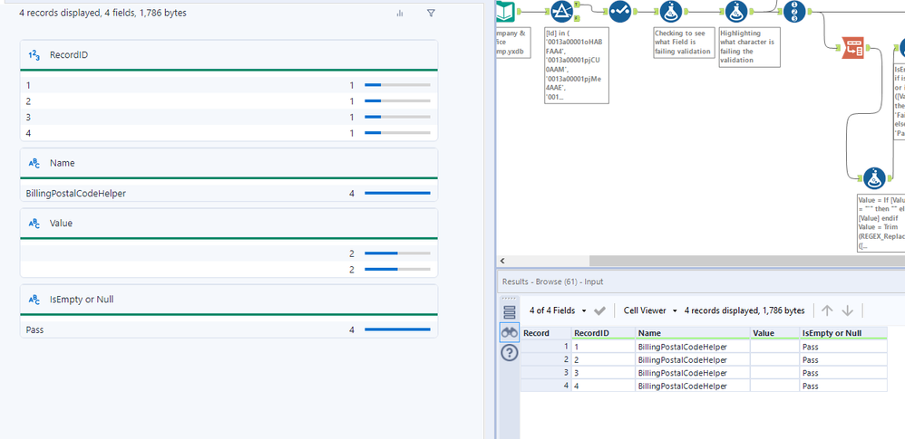Click the canvas horizontal scrollbar left arrow
Image resolution: width=905 pixels, height=439 pixels.
[502, 261]
